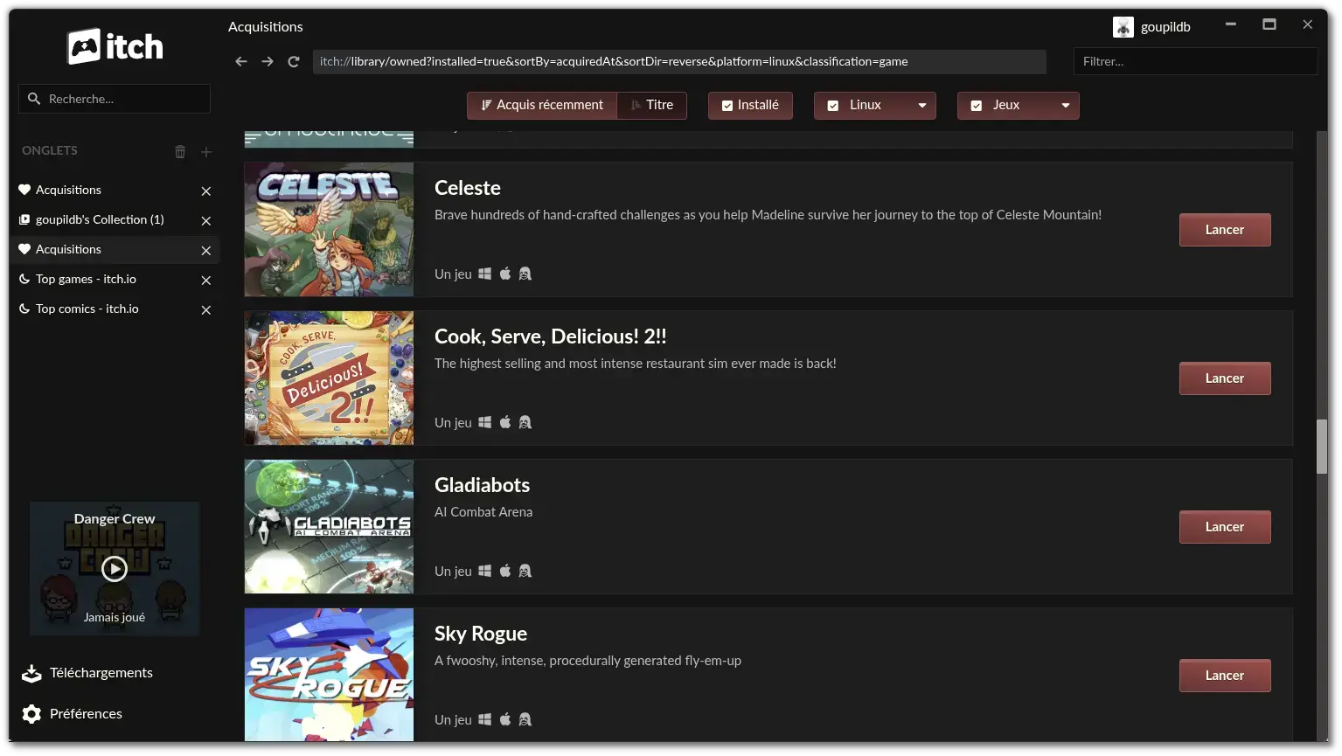The image size is (1342, 756).
Task: Uncheck the Jeux classification checkbox
Action: tap(977, 106)
